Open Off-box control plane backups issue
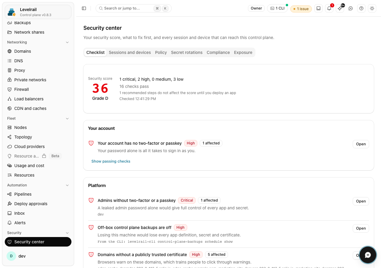This screenshot has height=268, width=381. (x=361, y=228)
